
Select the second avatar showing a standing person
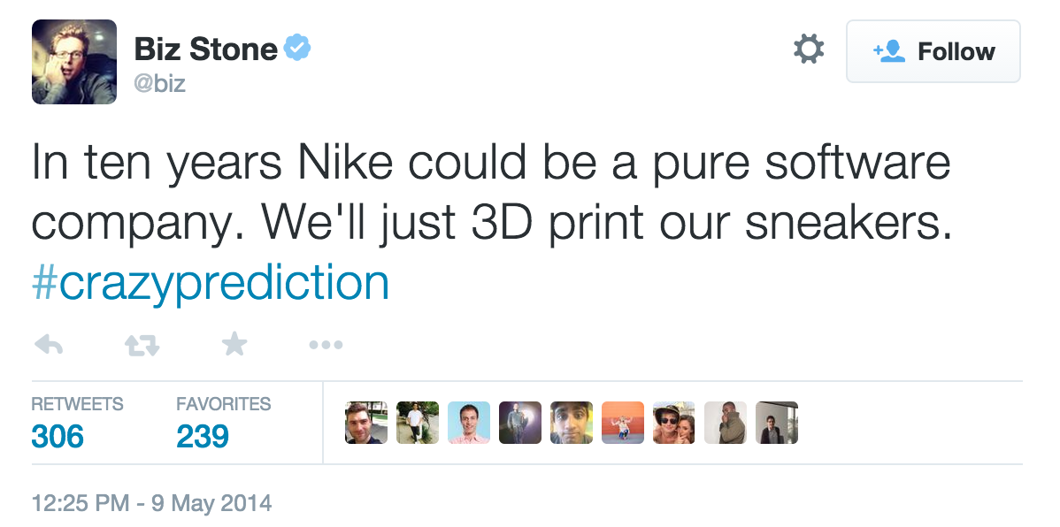418,423
